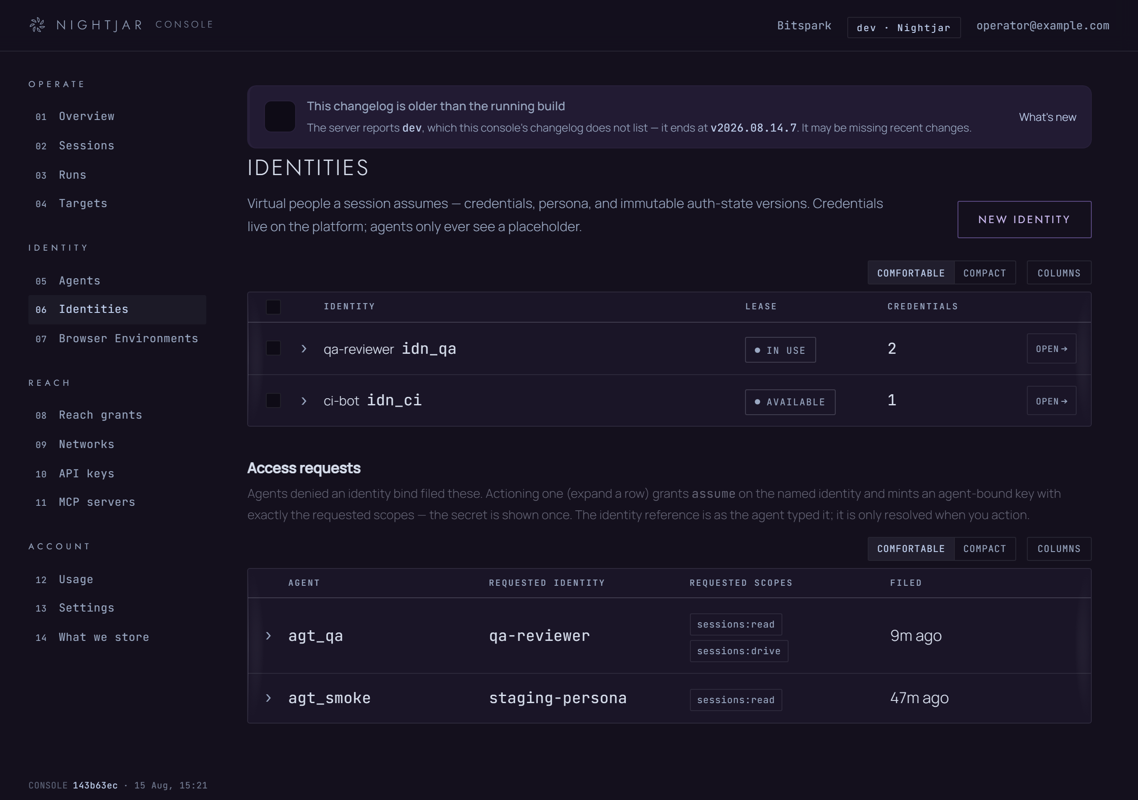Open the Agents section

click(117, 281)
